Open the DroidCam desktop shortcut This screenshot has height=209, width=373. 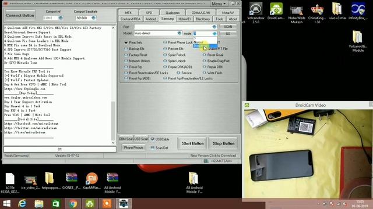pos(276,11)
